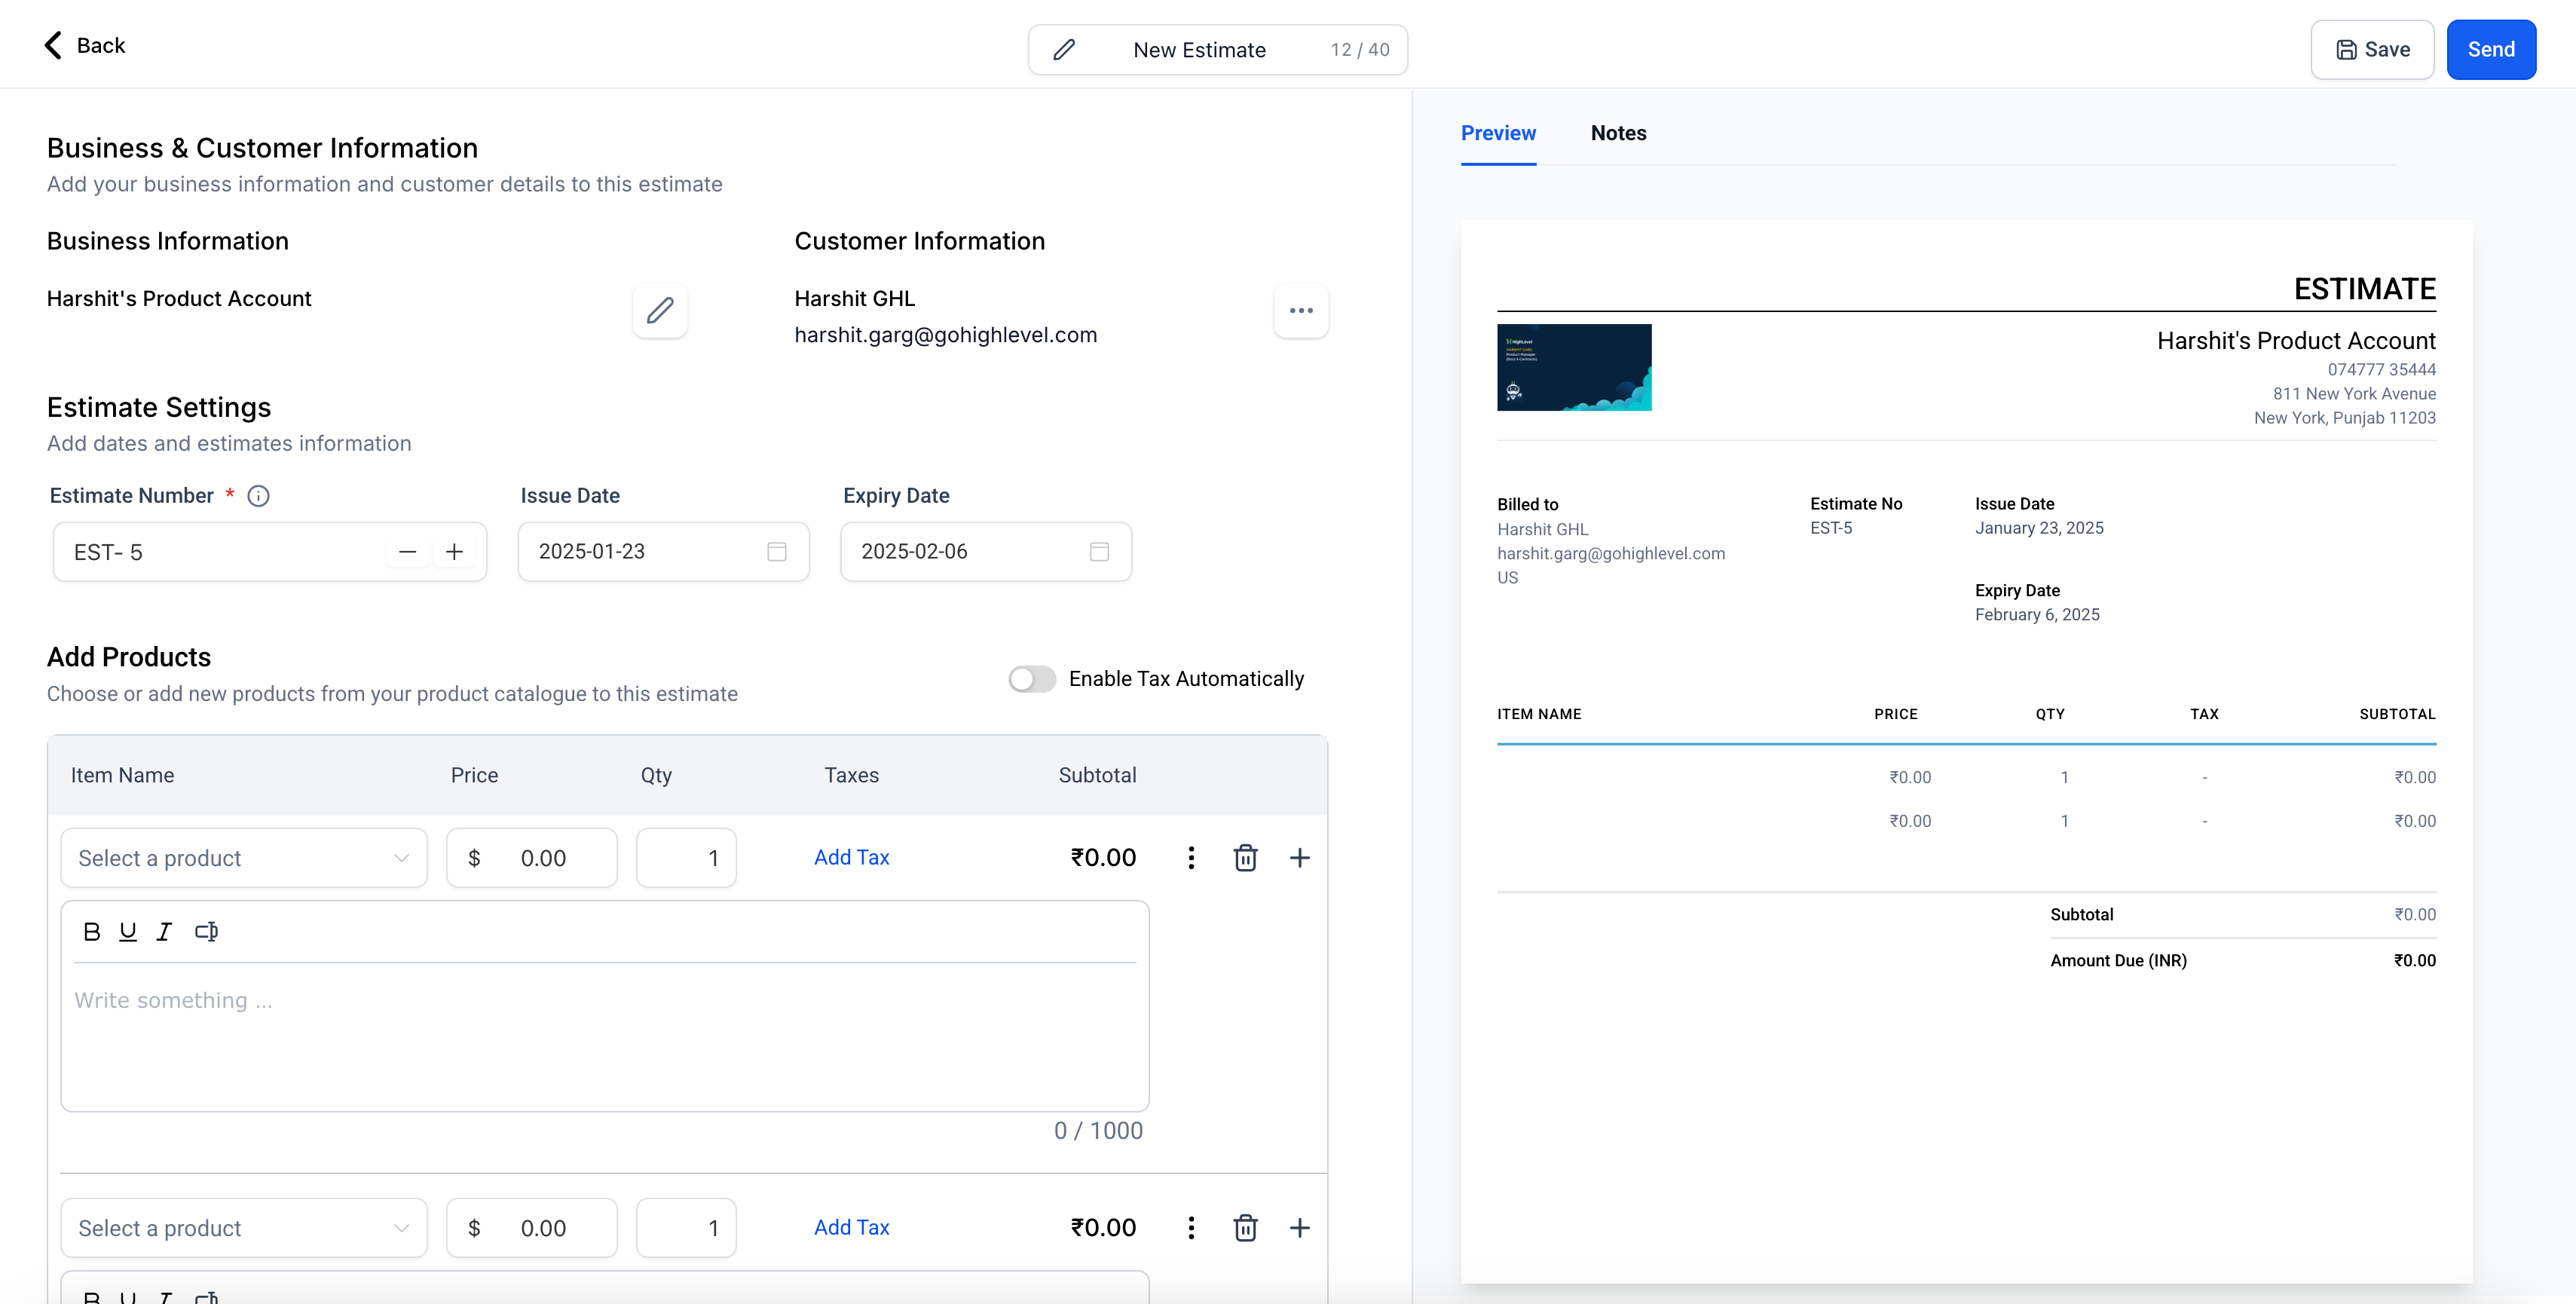Click the estimate number info icon
Viewport: 2576px width, 1304px height.
click(x=258, y=496)
